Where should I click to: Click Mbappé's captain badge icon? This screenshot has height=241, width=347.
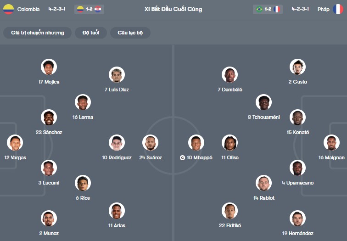[182, 158]
